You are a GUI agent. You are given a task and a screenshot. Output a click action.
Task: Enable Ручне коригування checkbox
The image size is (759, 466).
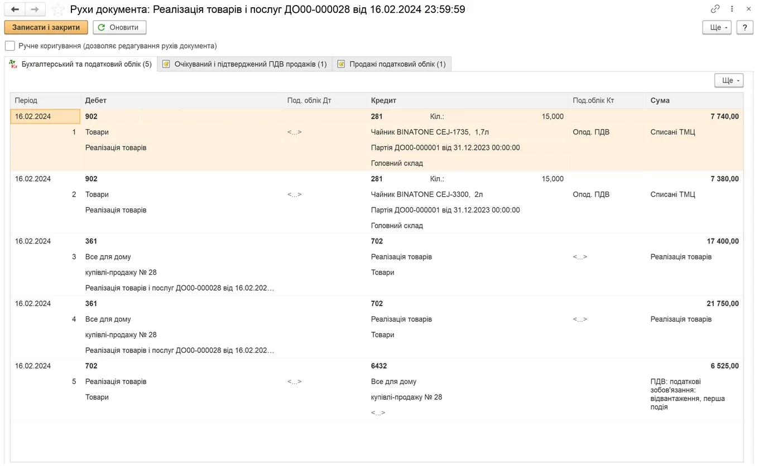tap(10, 46)
